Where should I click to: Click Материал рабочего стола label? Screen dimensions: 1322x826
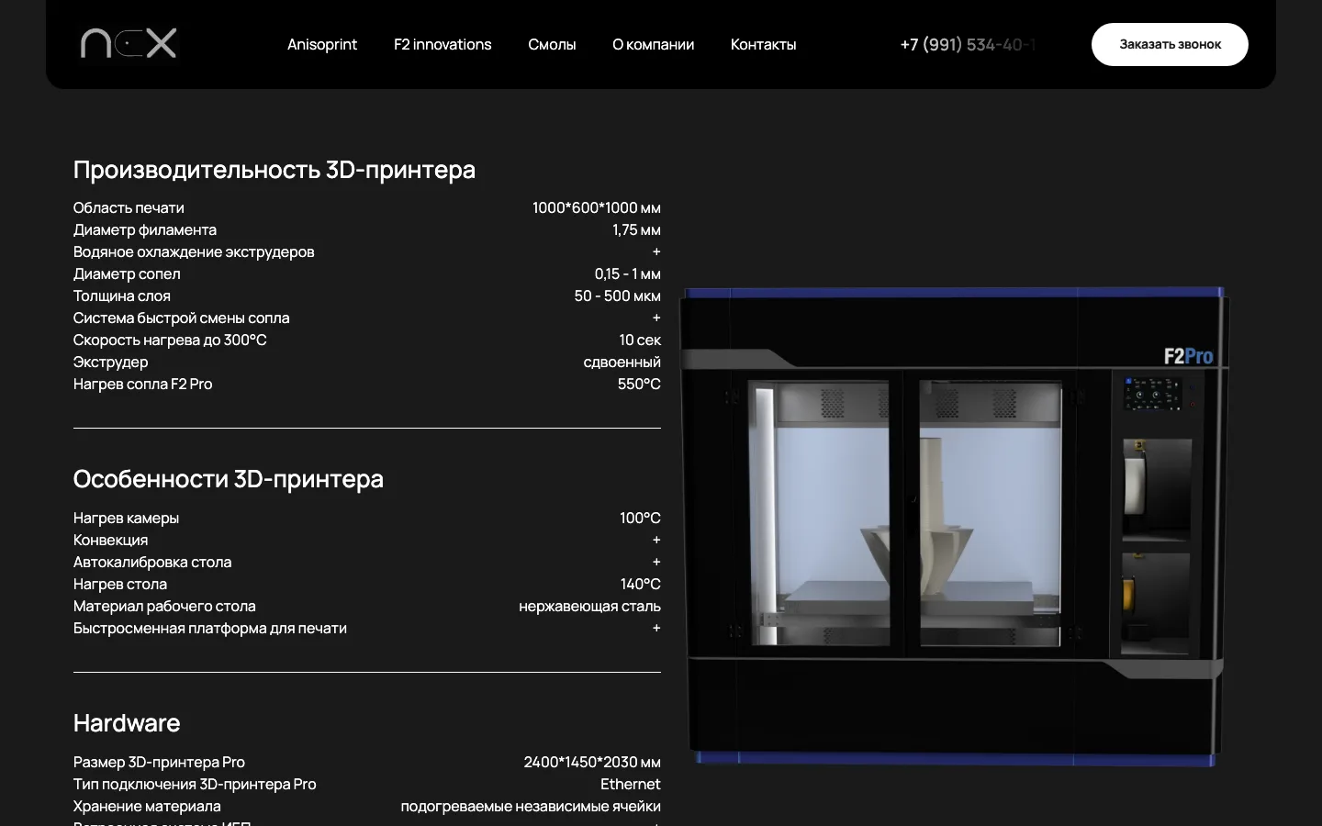coord(164,606)
